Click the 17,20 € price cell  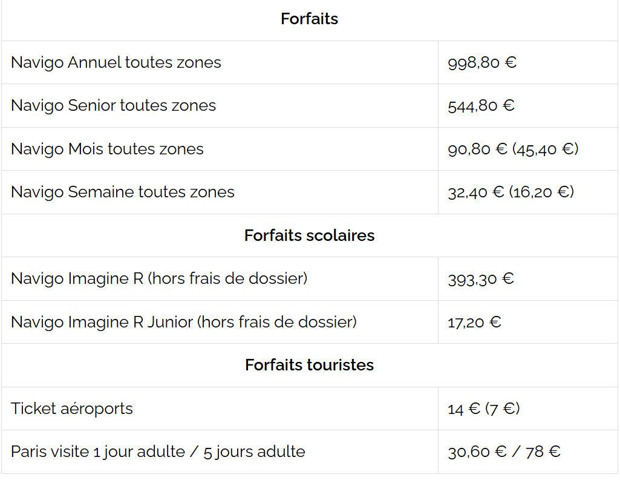(x=474, y=322)
